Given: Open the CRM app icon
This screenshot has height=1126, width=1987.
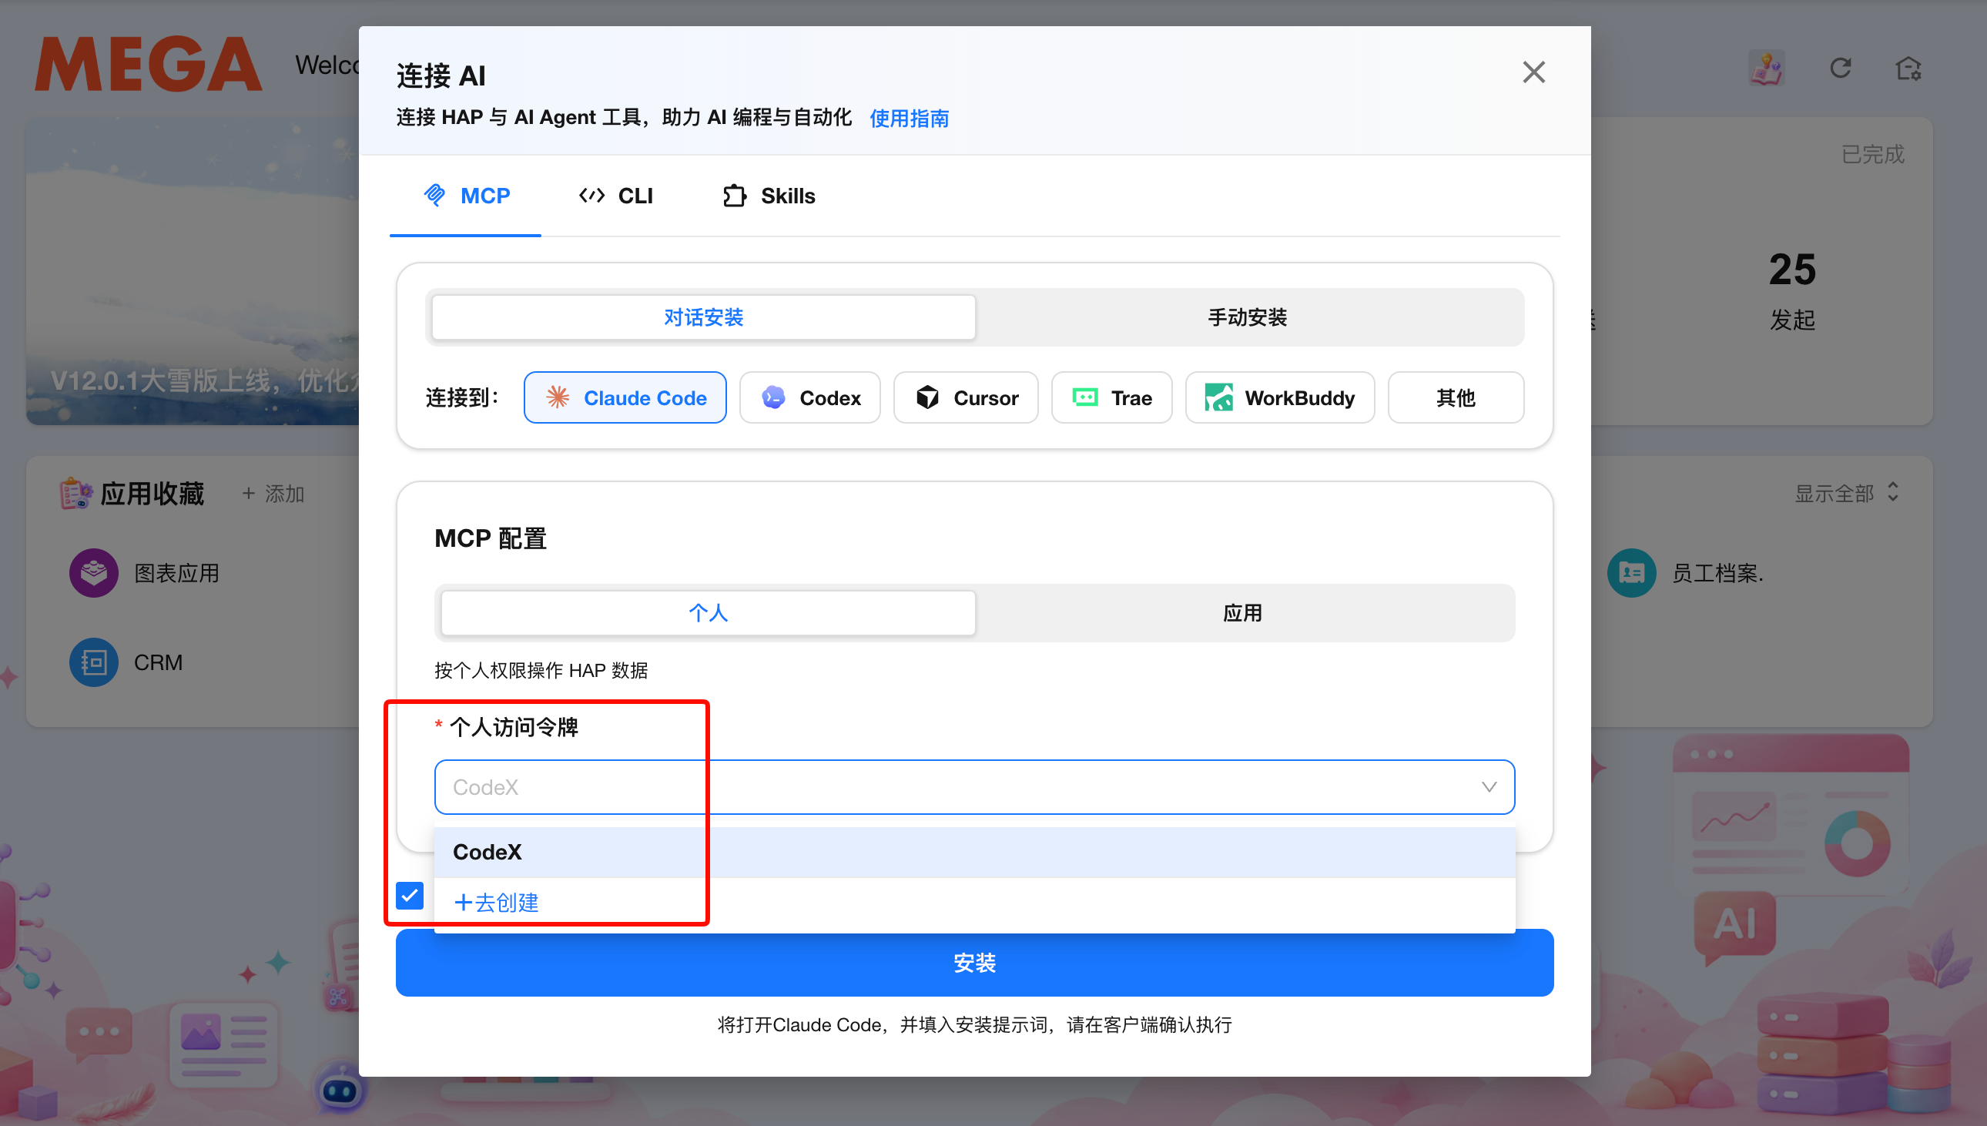Looking at the screenshot, I should coord(93,662).
